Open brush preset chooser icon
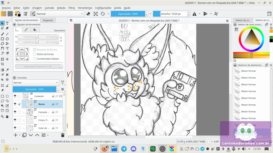The height and width of the screenshot is (153, 273). [x=33, y=14]
